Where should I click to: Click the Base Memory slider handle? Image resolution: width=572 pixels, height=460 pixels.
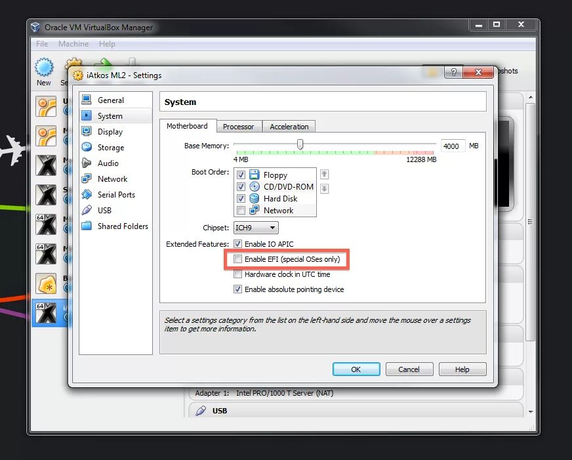[x=300, y=144]
